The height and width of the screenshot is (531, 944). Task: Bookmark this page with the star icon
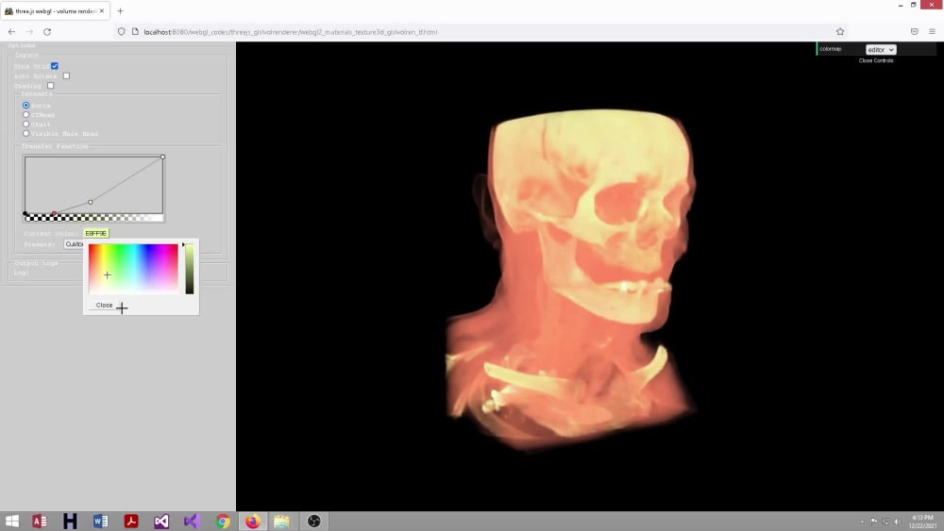(840, 32)
